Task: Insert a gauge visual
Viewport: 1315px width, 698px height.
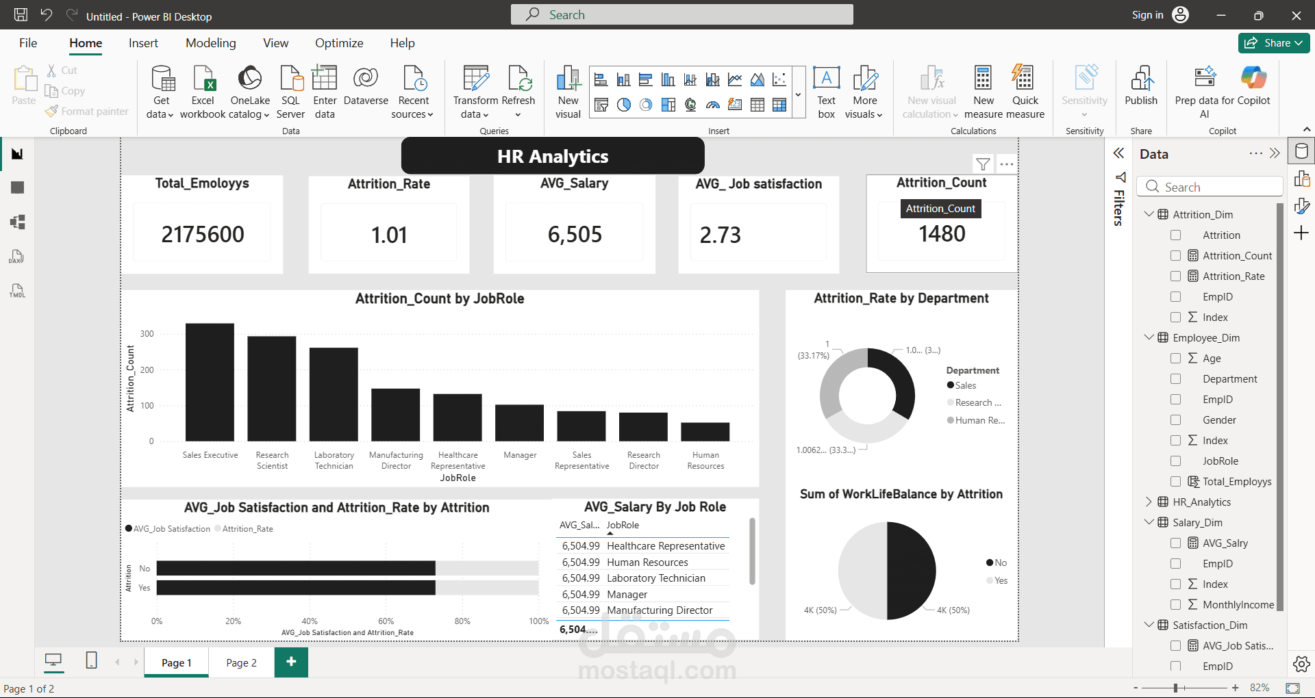Action: pyautogui.click(x=712, y=105)
